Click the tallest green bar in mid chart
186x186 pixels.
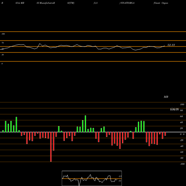tap(86, 124)
